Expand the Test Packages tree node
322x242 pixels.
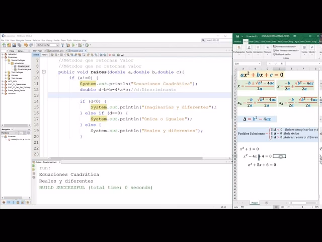[x=6, y=72]
